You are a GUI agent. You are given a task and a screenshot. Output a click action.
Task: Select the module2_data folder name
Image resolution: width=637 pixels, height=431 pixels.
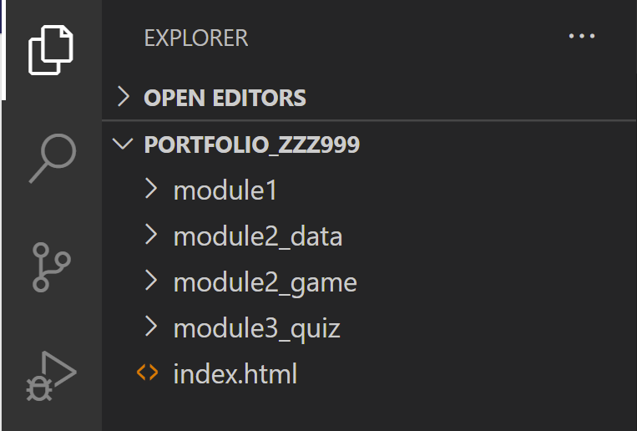pos(258,236)
